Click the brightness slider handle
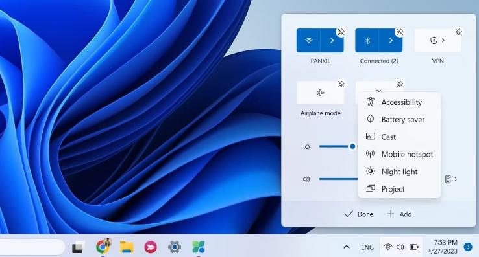This screenshot has width=479, height=257. (x=352, y=146)
